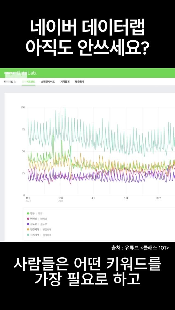This screenshot has height=310, width=175.
Task: Click the 만두 legend label
Action: tap(33, 213)
